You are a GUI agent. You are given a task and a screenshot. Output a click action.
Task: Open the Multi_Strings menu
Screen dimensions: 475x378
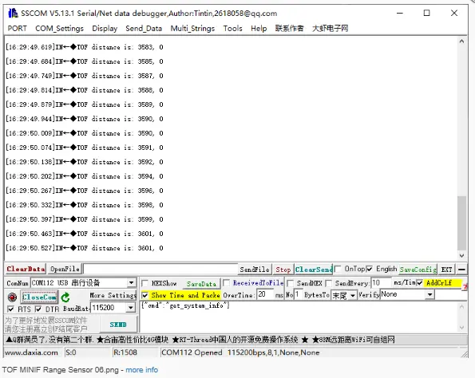click(192, 29)
